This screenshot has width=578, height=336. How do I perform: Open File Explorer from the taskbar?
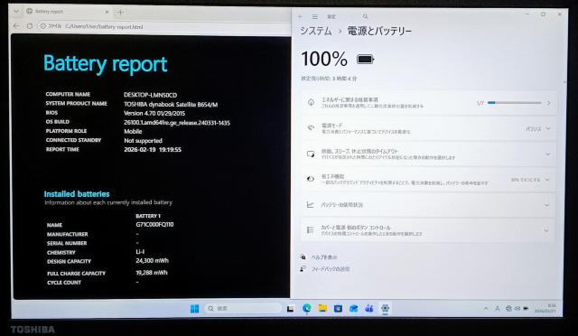322,308
